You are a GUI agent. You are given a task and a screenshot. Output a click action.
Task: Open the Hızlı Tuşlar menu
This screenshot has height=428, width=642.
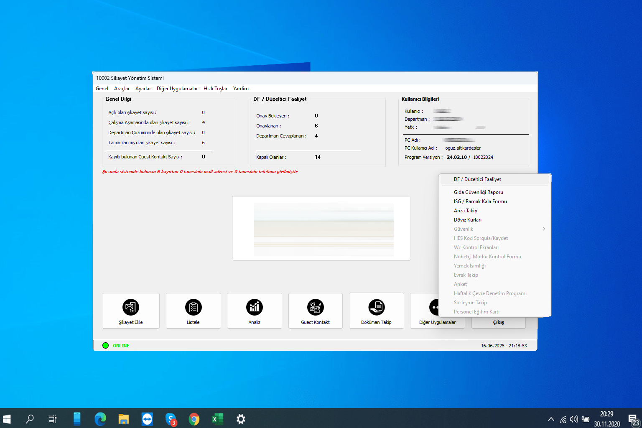(215, 89)
